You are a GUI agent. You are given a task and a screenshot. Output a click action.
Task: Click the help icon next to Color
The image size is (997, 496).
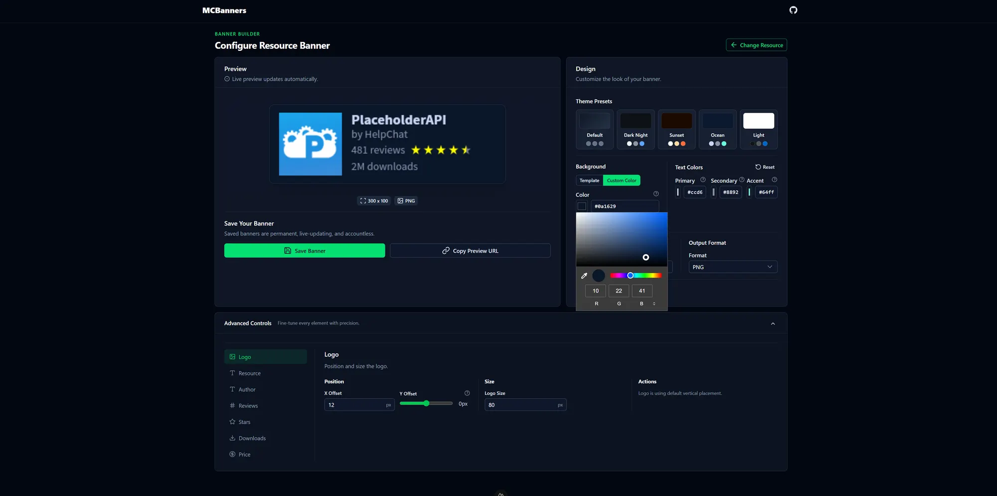click(656, 194)
